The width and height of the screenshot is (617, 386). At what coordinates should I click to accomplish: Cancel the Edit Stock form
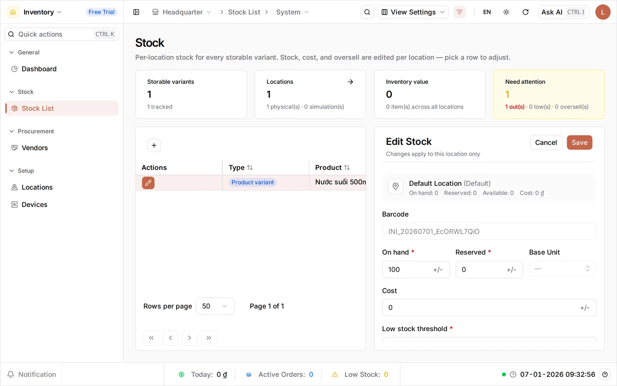(546, 143)
